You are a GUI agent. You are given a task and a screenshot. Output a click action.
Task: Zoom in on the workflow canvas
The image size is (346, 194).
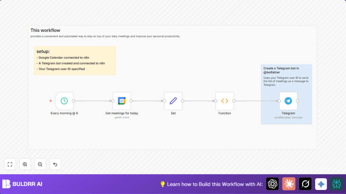[25, 164]
